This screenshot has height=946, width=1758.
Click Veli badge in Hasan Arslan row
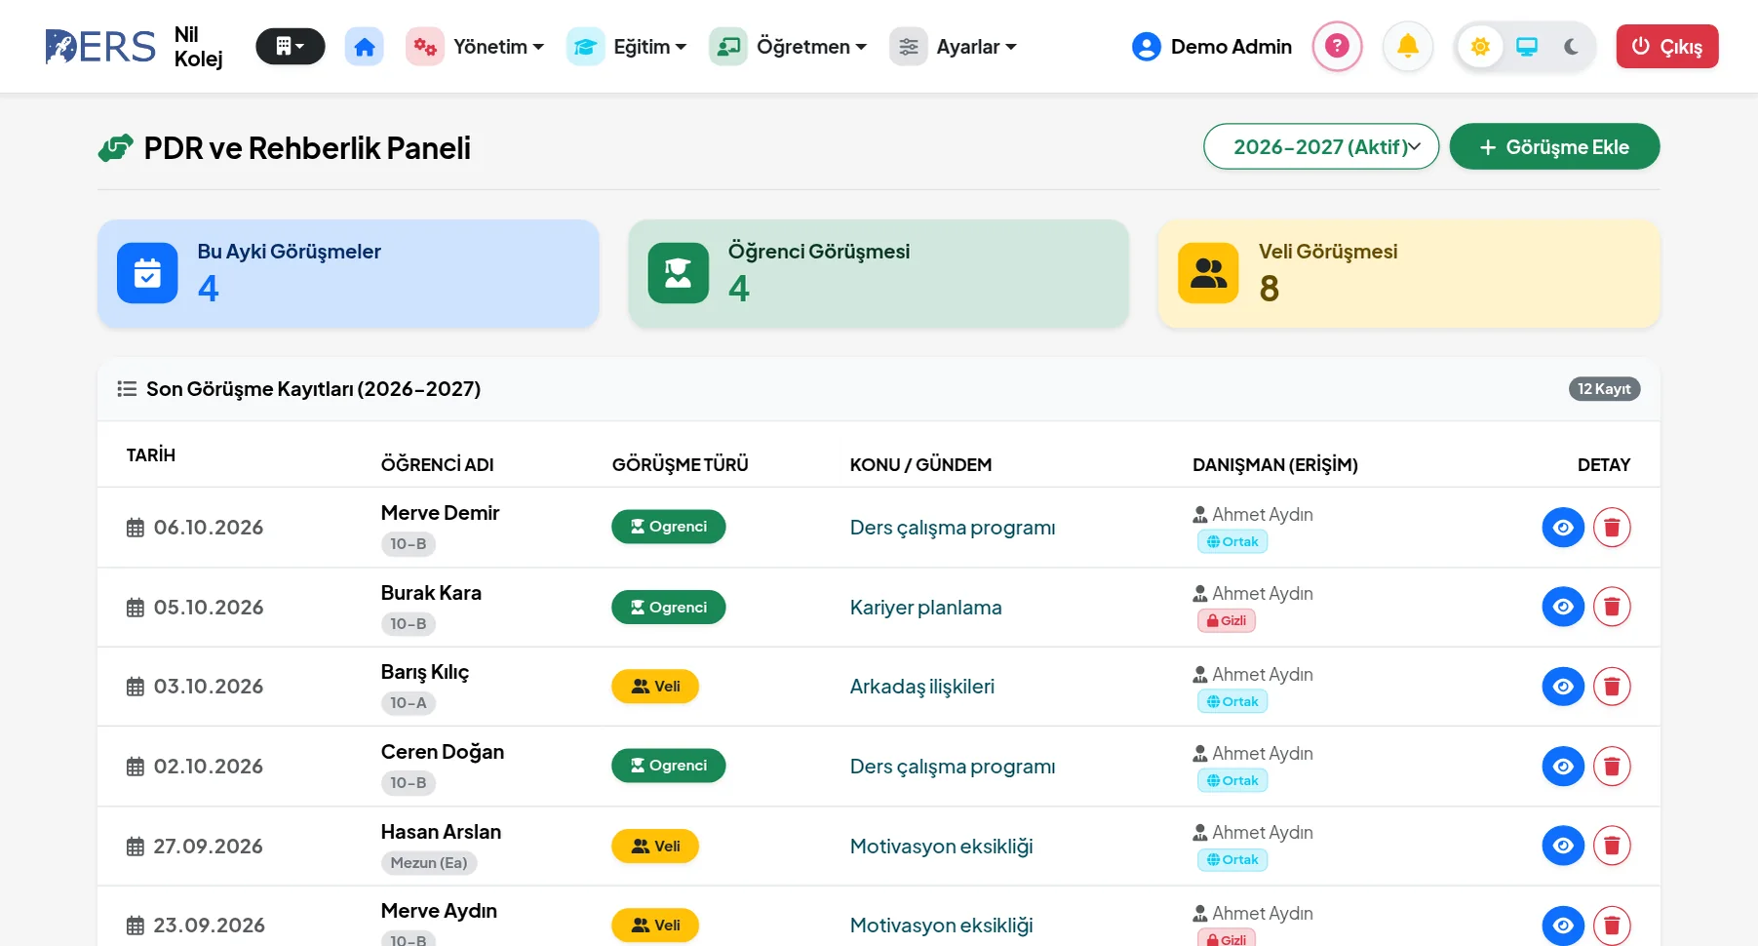(655, 846)
